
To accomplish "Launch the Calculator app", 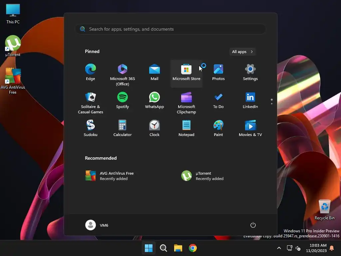I will (123, 128).
